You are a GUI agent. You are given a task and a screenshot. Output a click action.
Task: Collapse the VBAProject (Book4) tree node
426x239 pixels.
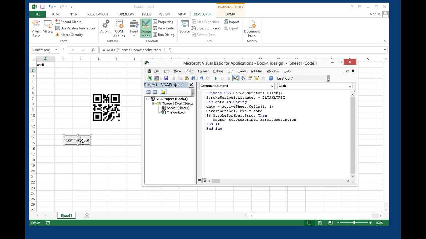pos(148,99)
